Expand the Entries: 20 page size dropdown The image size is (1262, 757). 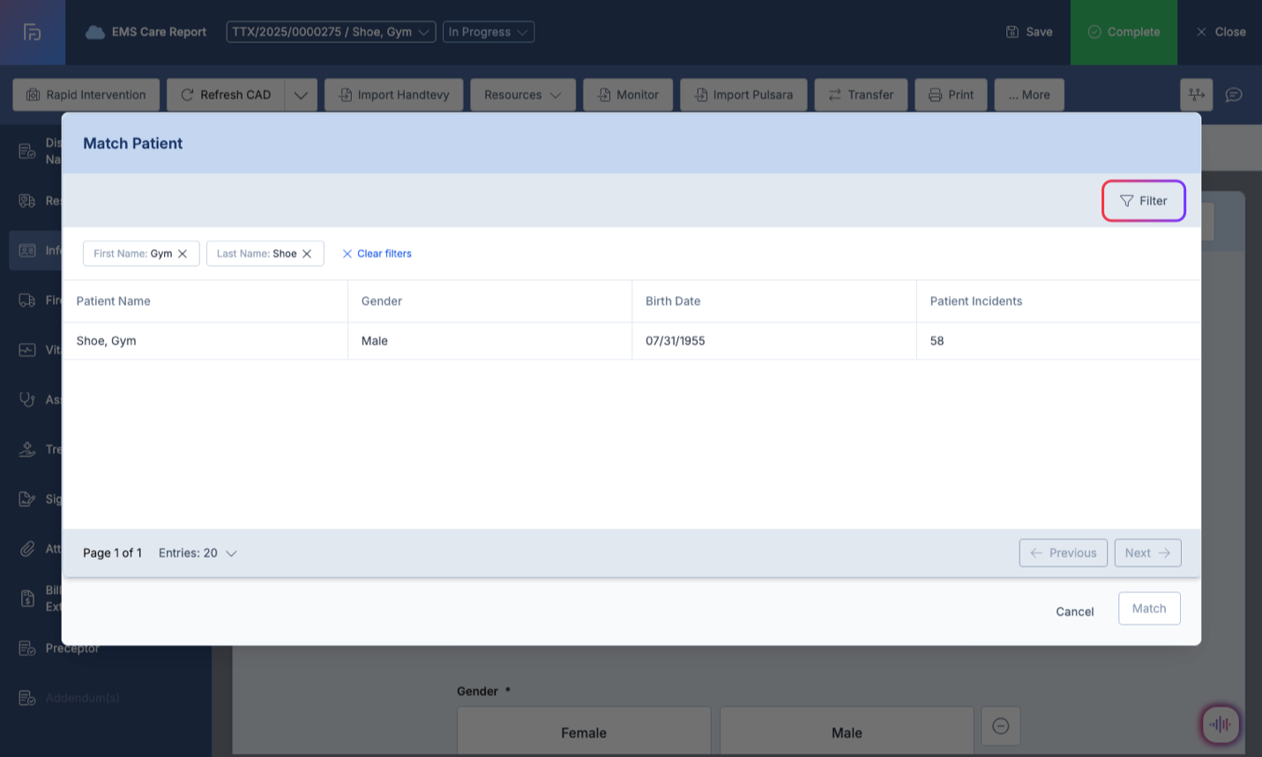198,553
